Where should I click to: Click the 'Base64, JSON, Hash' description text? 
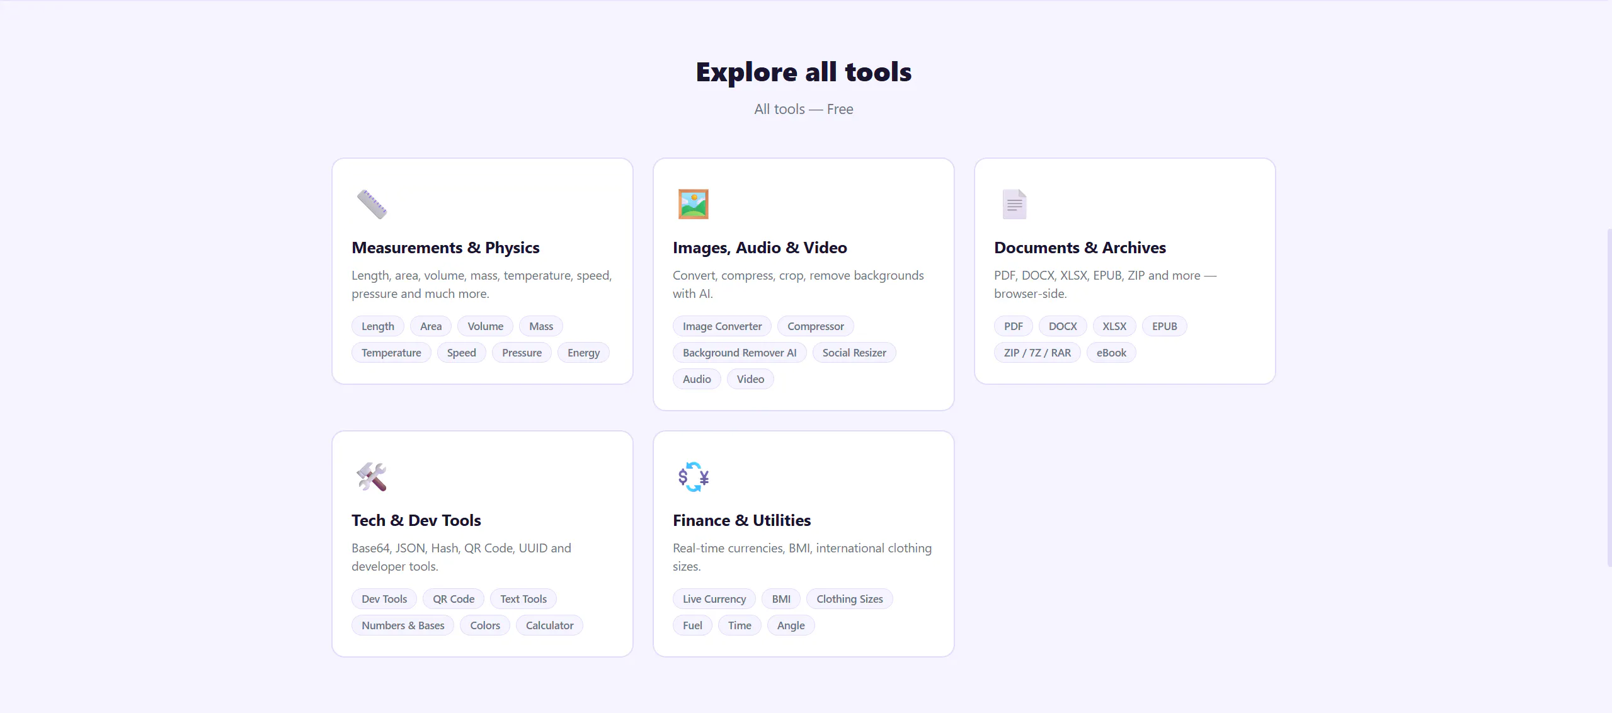(x=461, y=557)
